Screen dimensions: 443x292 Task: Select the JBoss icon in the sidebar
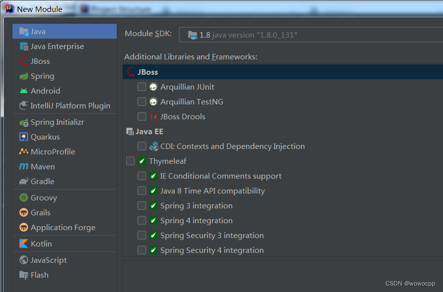coord(24,61)
